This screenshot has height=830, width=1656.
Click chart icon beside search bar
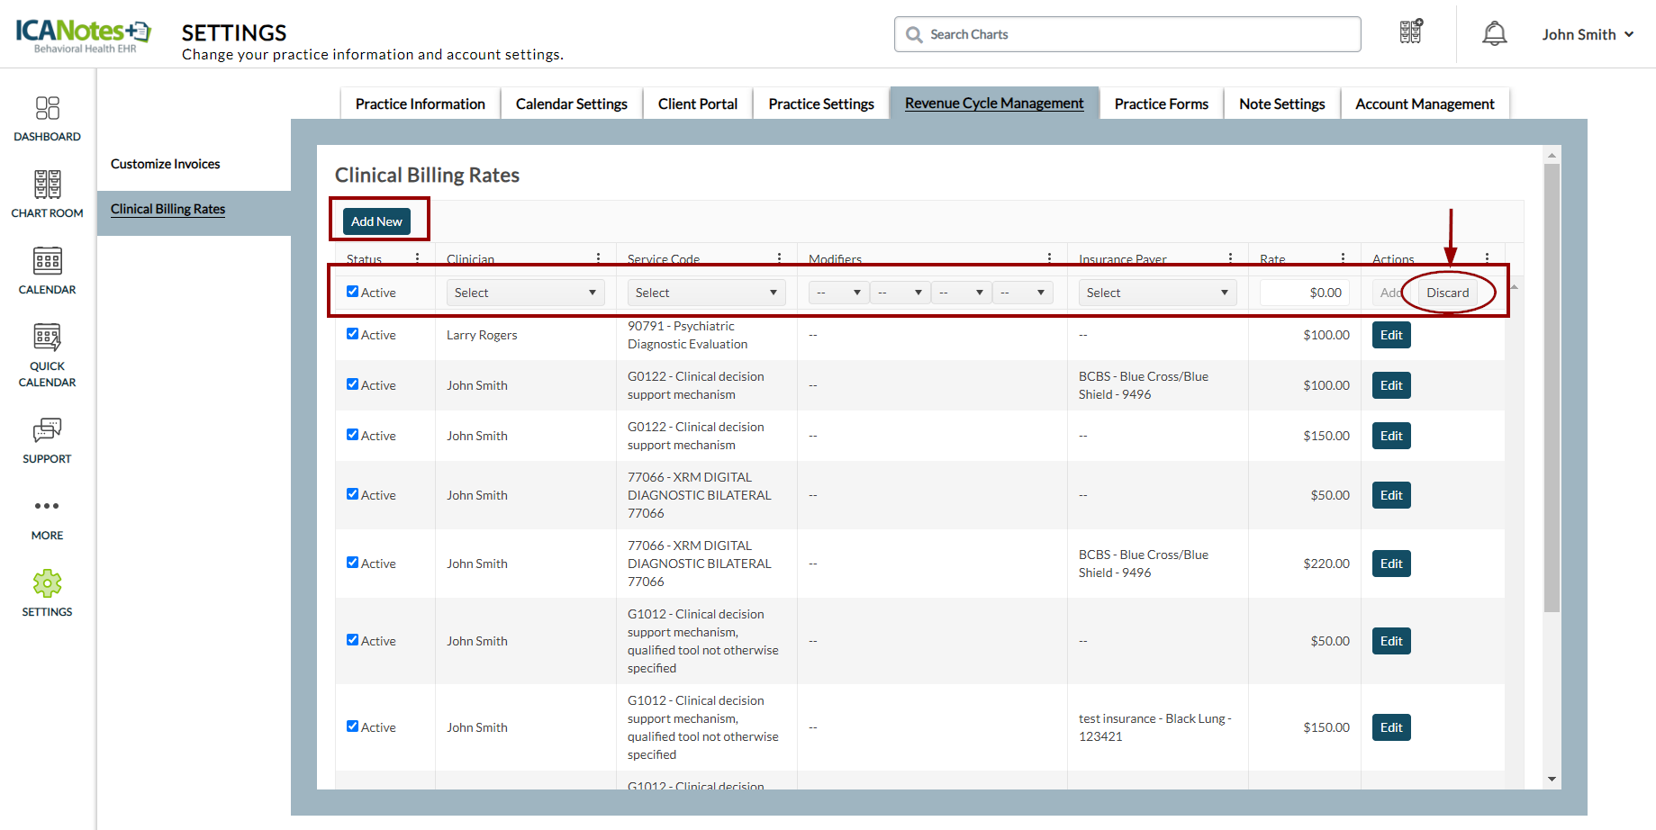[x=1410, y=32]
